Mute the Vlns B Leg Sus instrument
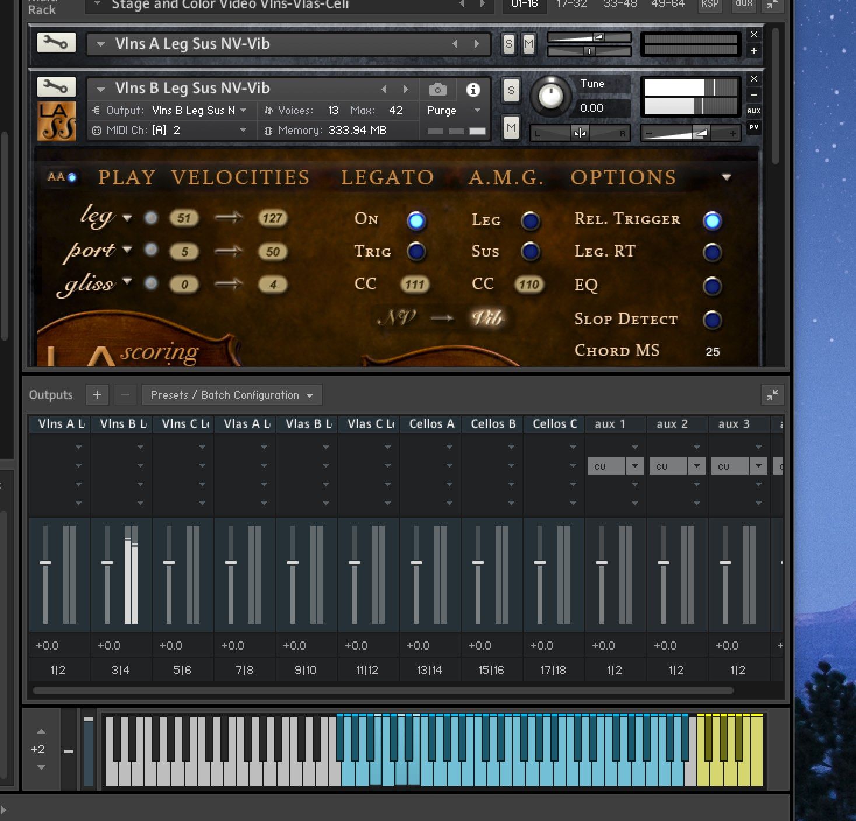 point(511,128)
